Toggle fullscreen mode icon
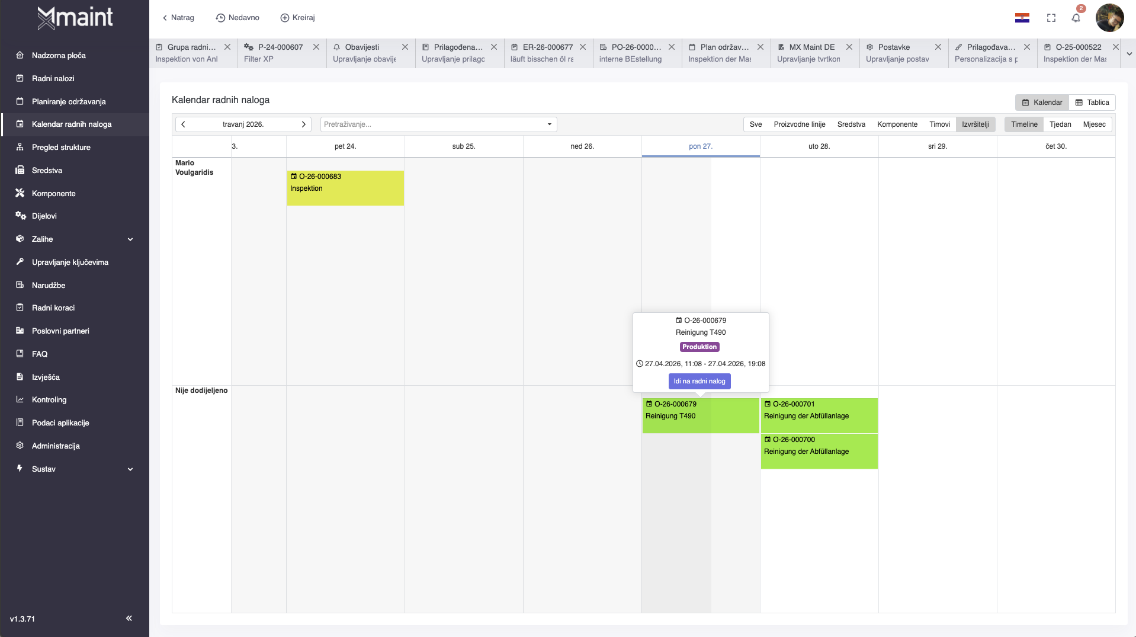The height and width of the screenshot is (637, 1136). point(1051,18)
